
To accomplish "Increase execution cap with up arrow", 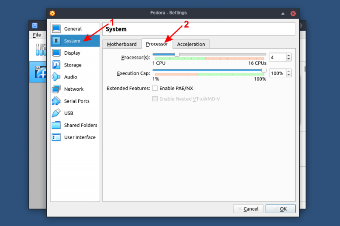I will click(289, 71).
